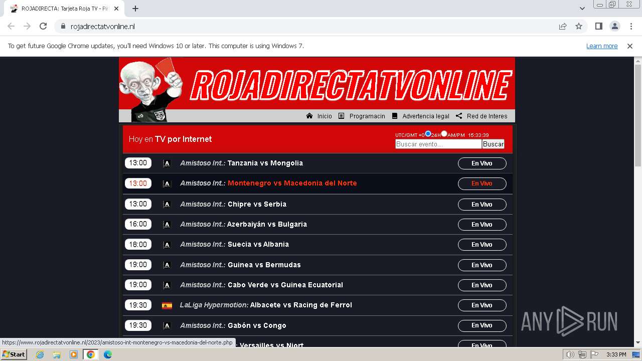Click the 19:30 time badge for Albacete match
Screen dimensions: 642x361
pos(138,305)
